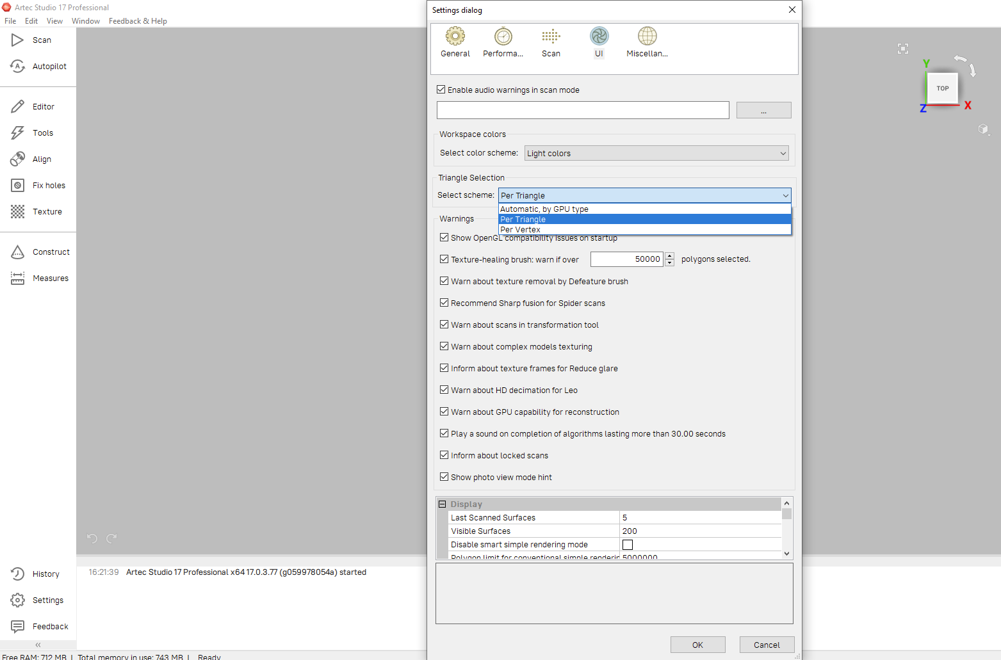
Task: Uncheck Warn about texture removal by Defeature brush
Action: pyautogui.click(x=444, y=281)
